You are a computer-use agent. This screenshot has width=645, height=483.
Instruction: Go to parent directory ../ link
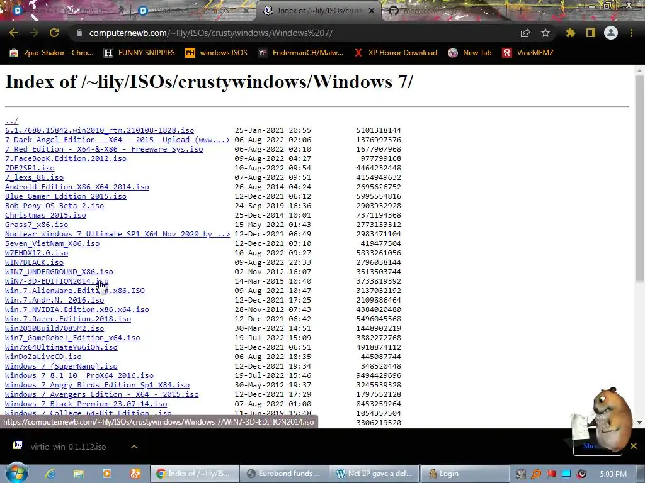tap(11, 121)
